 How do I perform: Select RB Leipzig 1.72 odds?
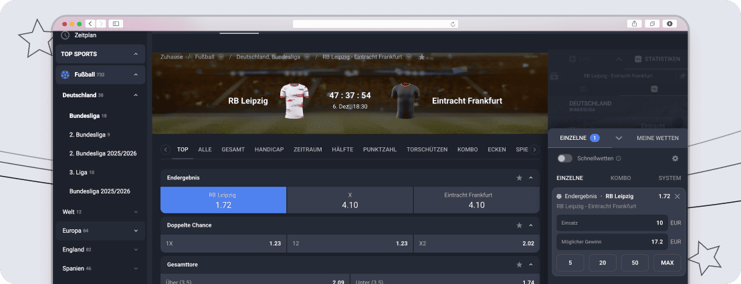[x=223, y=200]
